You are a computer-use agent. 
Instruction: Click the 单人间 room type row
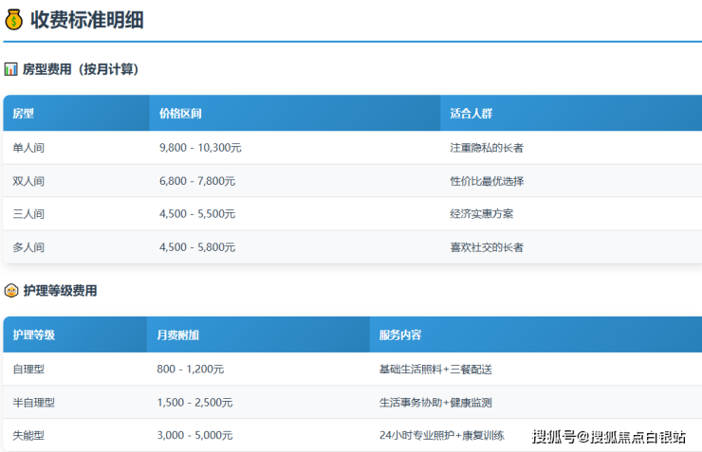click(28, 148)
